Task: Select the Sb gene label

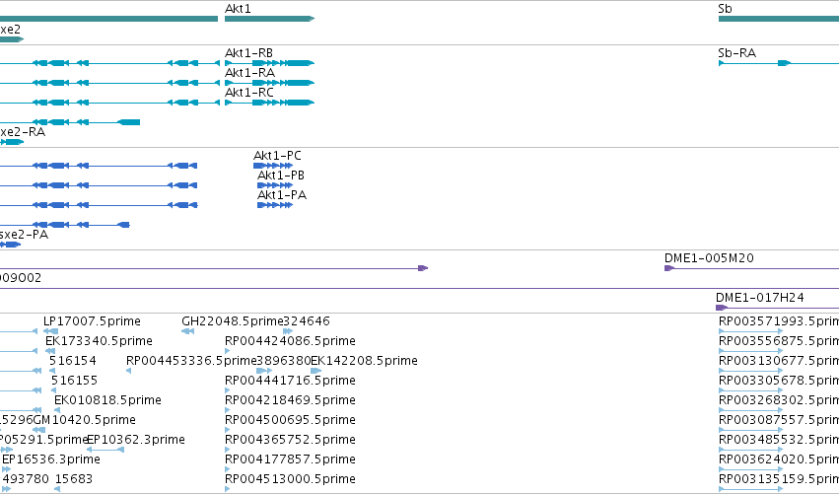Action: (725, 9)
